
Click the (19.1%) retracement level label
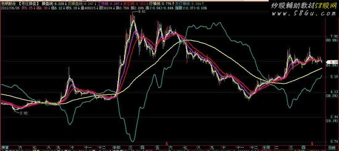pos(332,120)
